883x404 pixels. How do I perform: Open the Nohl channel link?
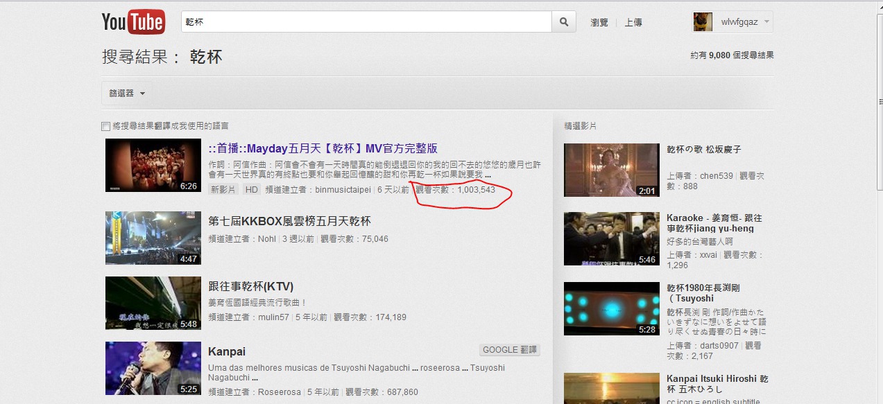[x=267, y=239]
